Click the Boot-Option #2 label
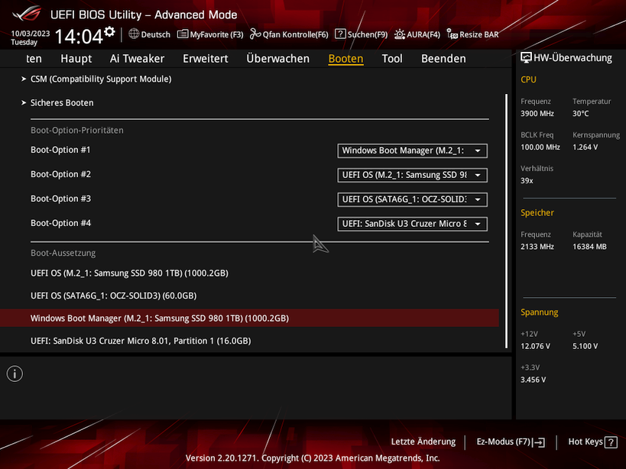 click(x=60, y=174)
